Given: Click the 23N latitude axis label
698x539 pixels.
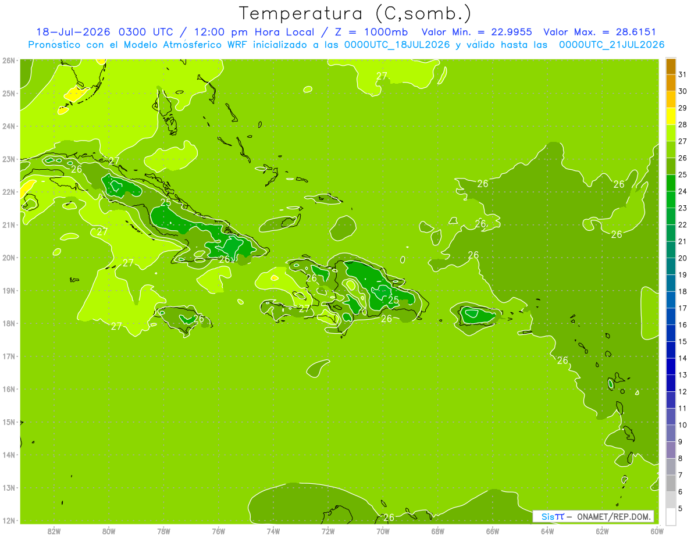Looking at the screenshot, I should pos(8,159).
